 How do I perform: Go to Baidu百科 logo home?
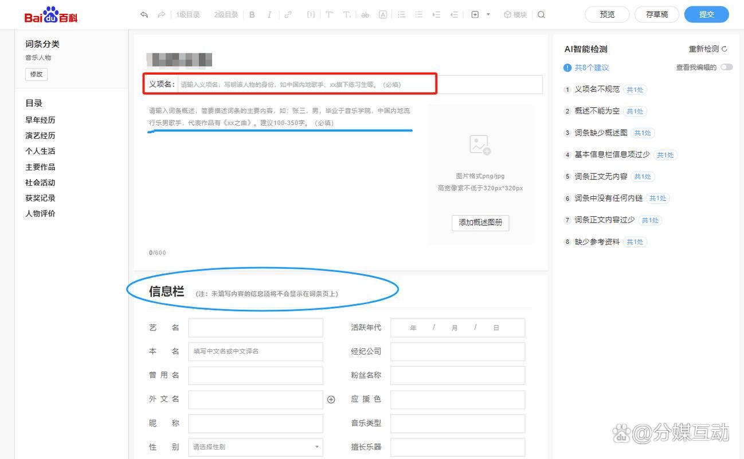(x=51, y=15)
